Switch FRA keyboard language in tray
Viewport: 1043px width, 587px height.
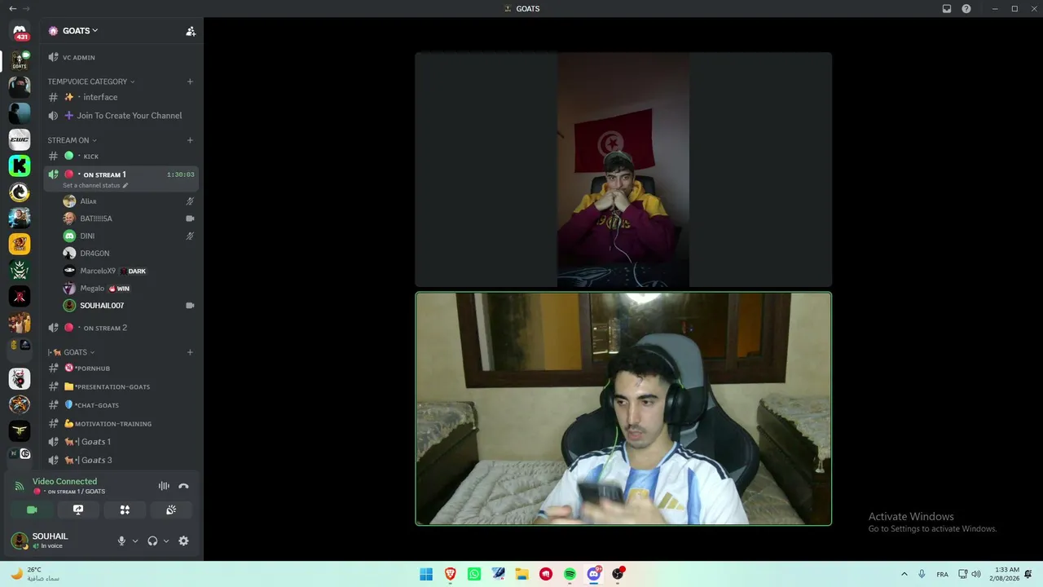942,574
